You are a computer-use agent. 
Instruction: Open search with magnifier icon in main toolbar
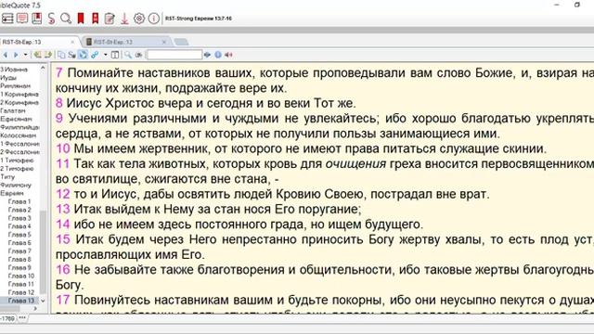pos(66,19)
